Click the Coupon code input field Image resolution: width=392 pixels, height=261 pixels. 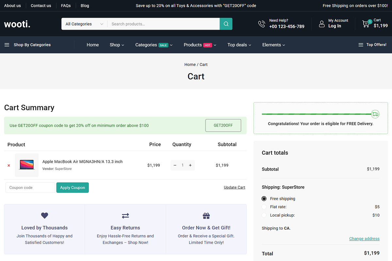coord(30,188)
